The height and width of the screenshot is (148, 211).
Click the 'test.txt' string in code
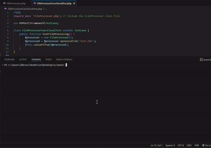86,41
